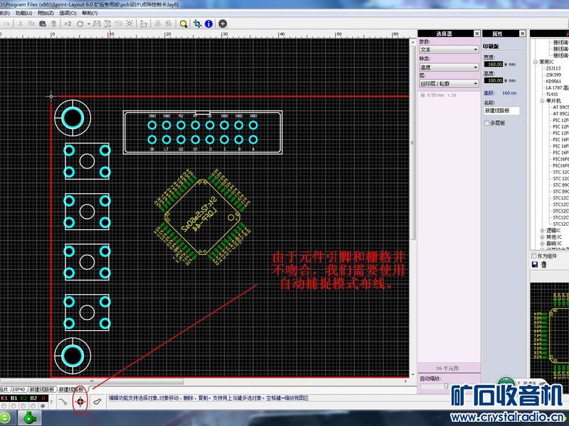Viewport: 569px width, 426px height.
Task: Switch to the first 新建线路板 tab
Action: (42, 389)
